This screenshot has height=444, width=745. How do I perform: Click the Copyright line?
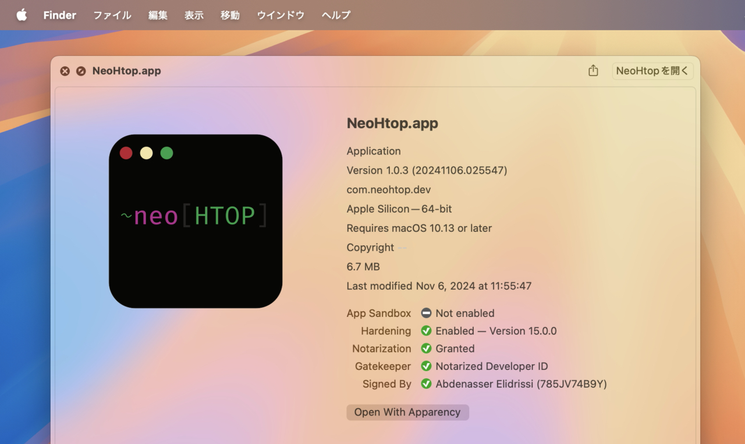[378, 247]
